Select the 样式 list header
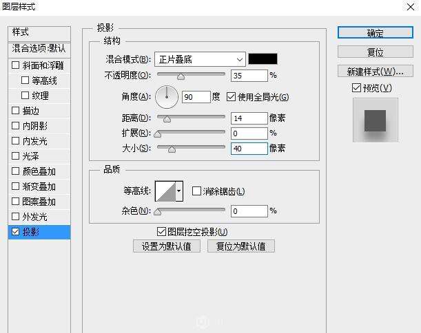The image size is (421, 333). 39,33
